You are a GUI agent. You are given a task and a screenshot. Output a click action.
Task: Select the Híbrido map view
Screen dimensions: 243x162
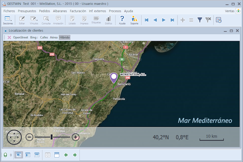(x=64, y=37)
